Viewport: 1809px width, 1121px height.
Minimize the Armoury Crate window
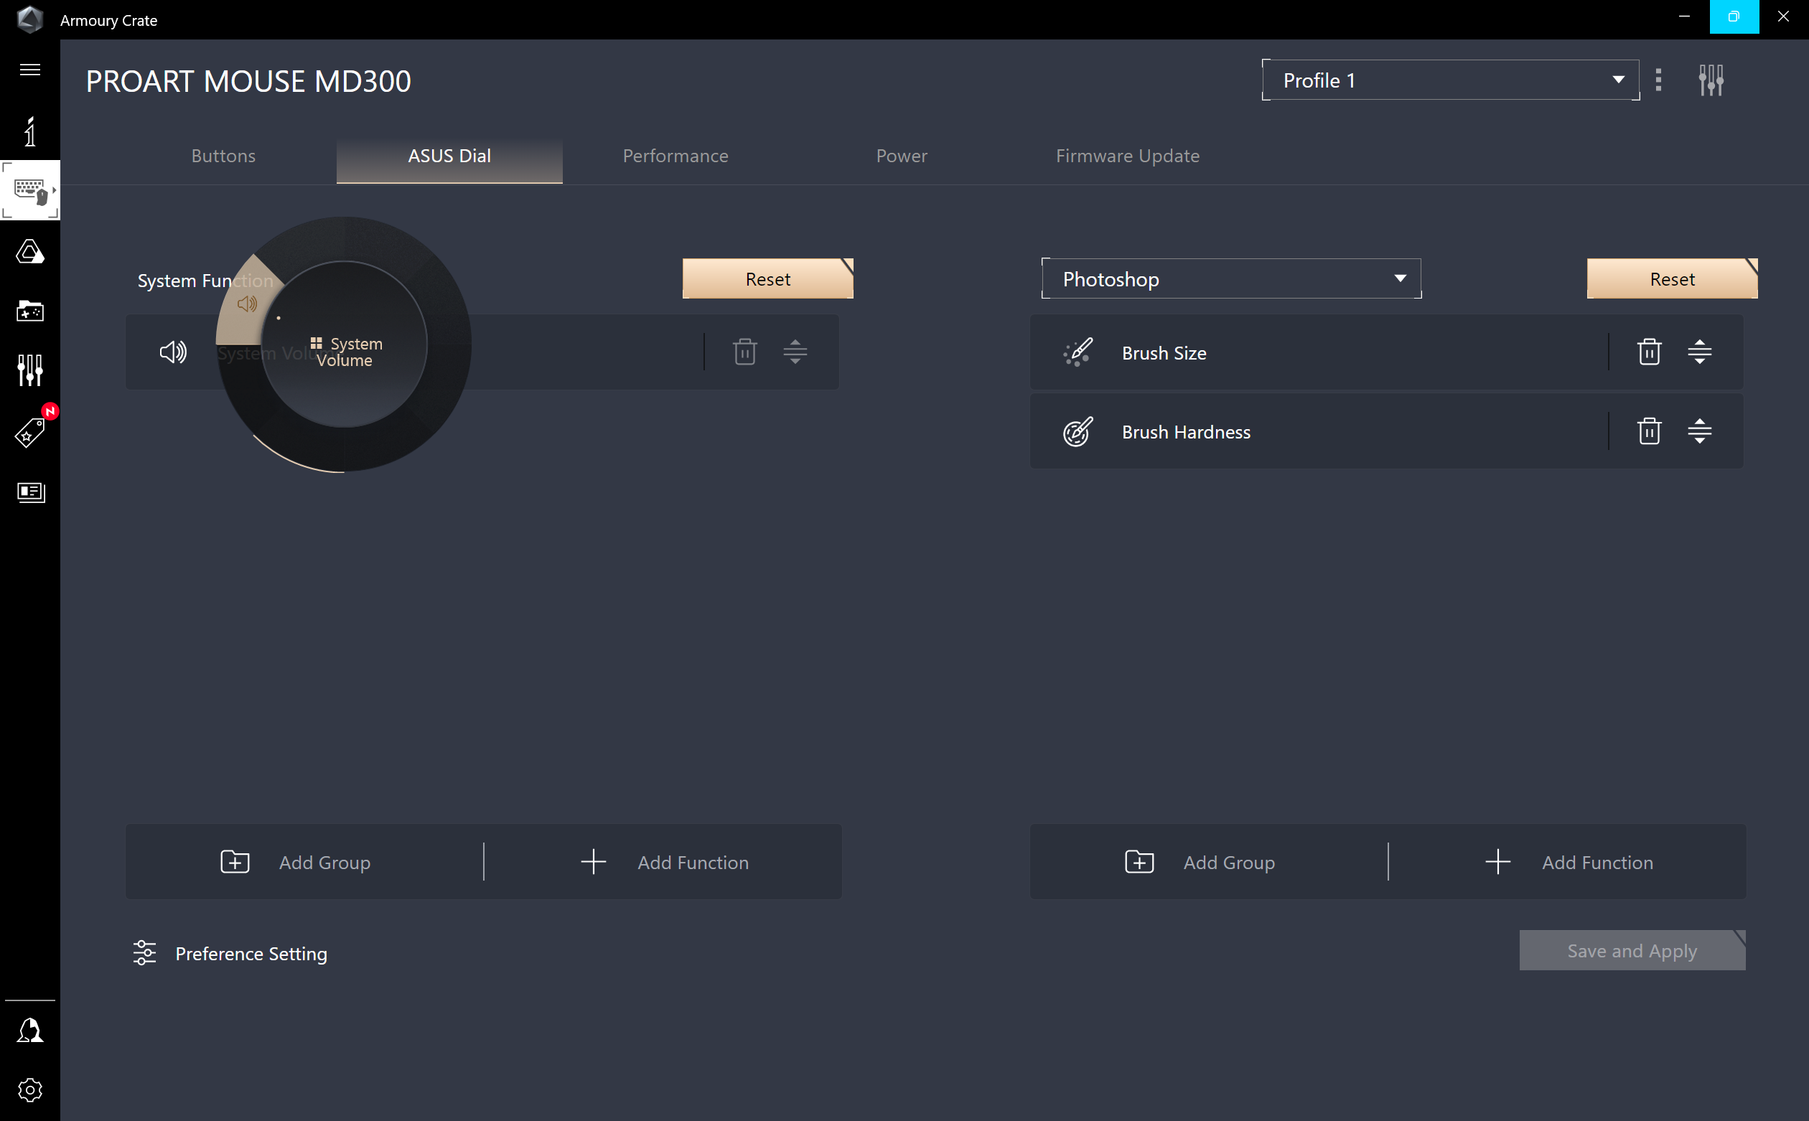(x=1684, y=17)
